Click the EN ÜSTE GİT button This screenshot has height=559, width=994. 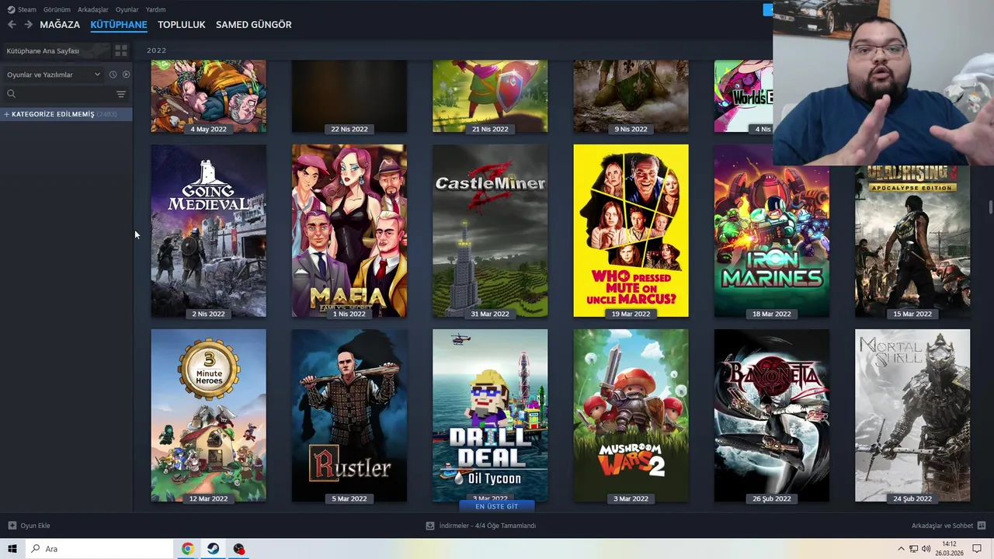[x=496, y=506]
